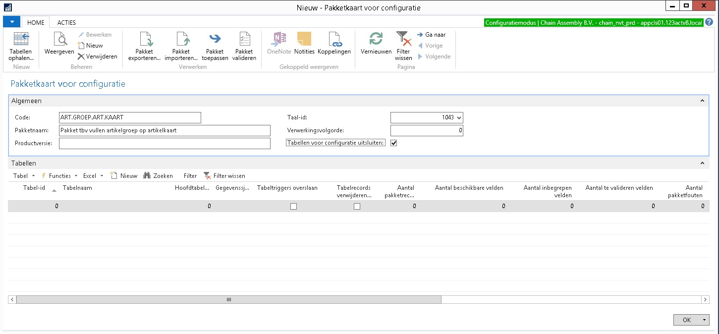Click the Tabellen ophalen ribbon icon

click(x=21, y=47)
